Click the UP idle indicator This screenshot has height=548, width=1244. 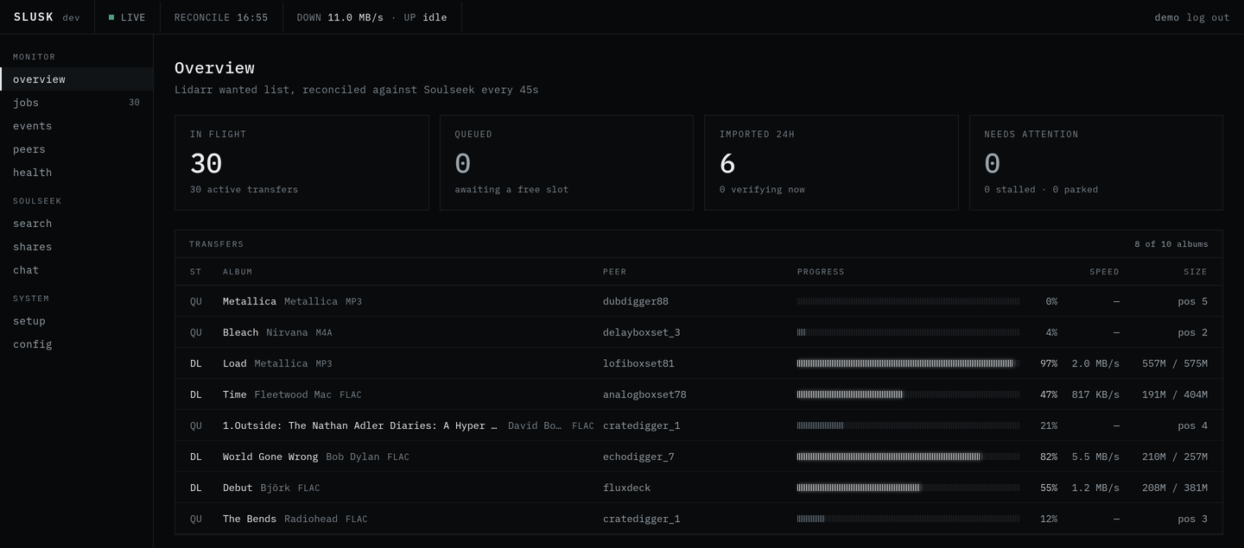coord(425,17)
